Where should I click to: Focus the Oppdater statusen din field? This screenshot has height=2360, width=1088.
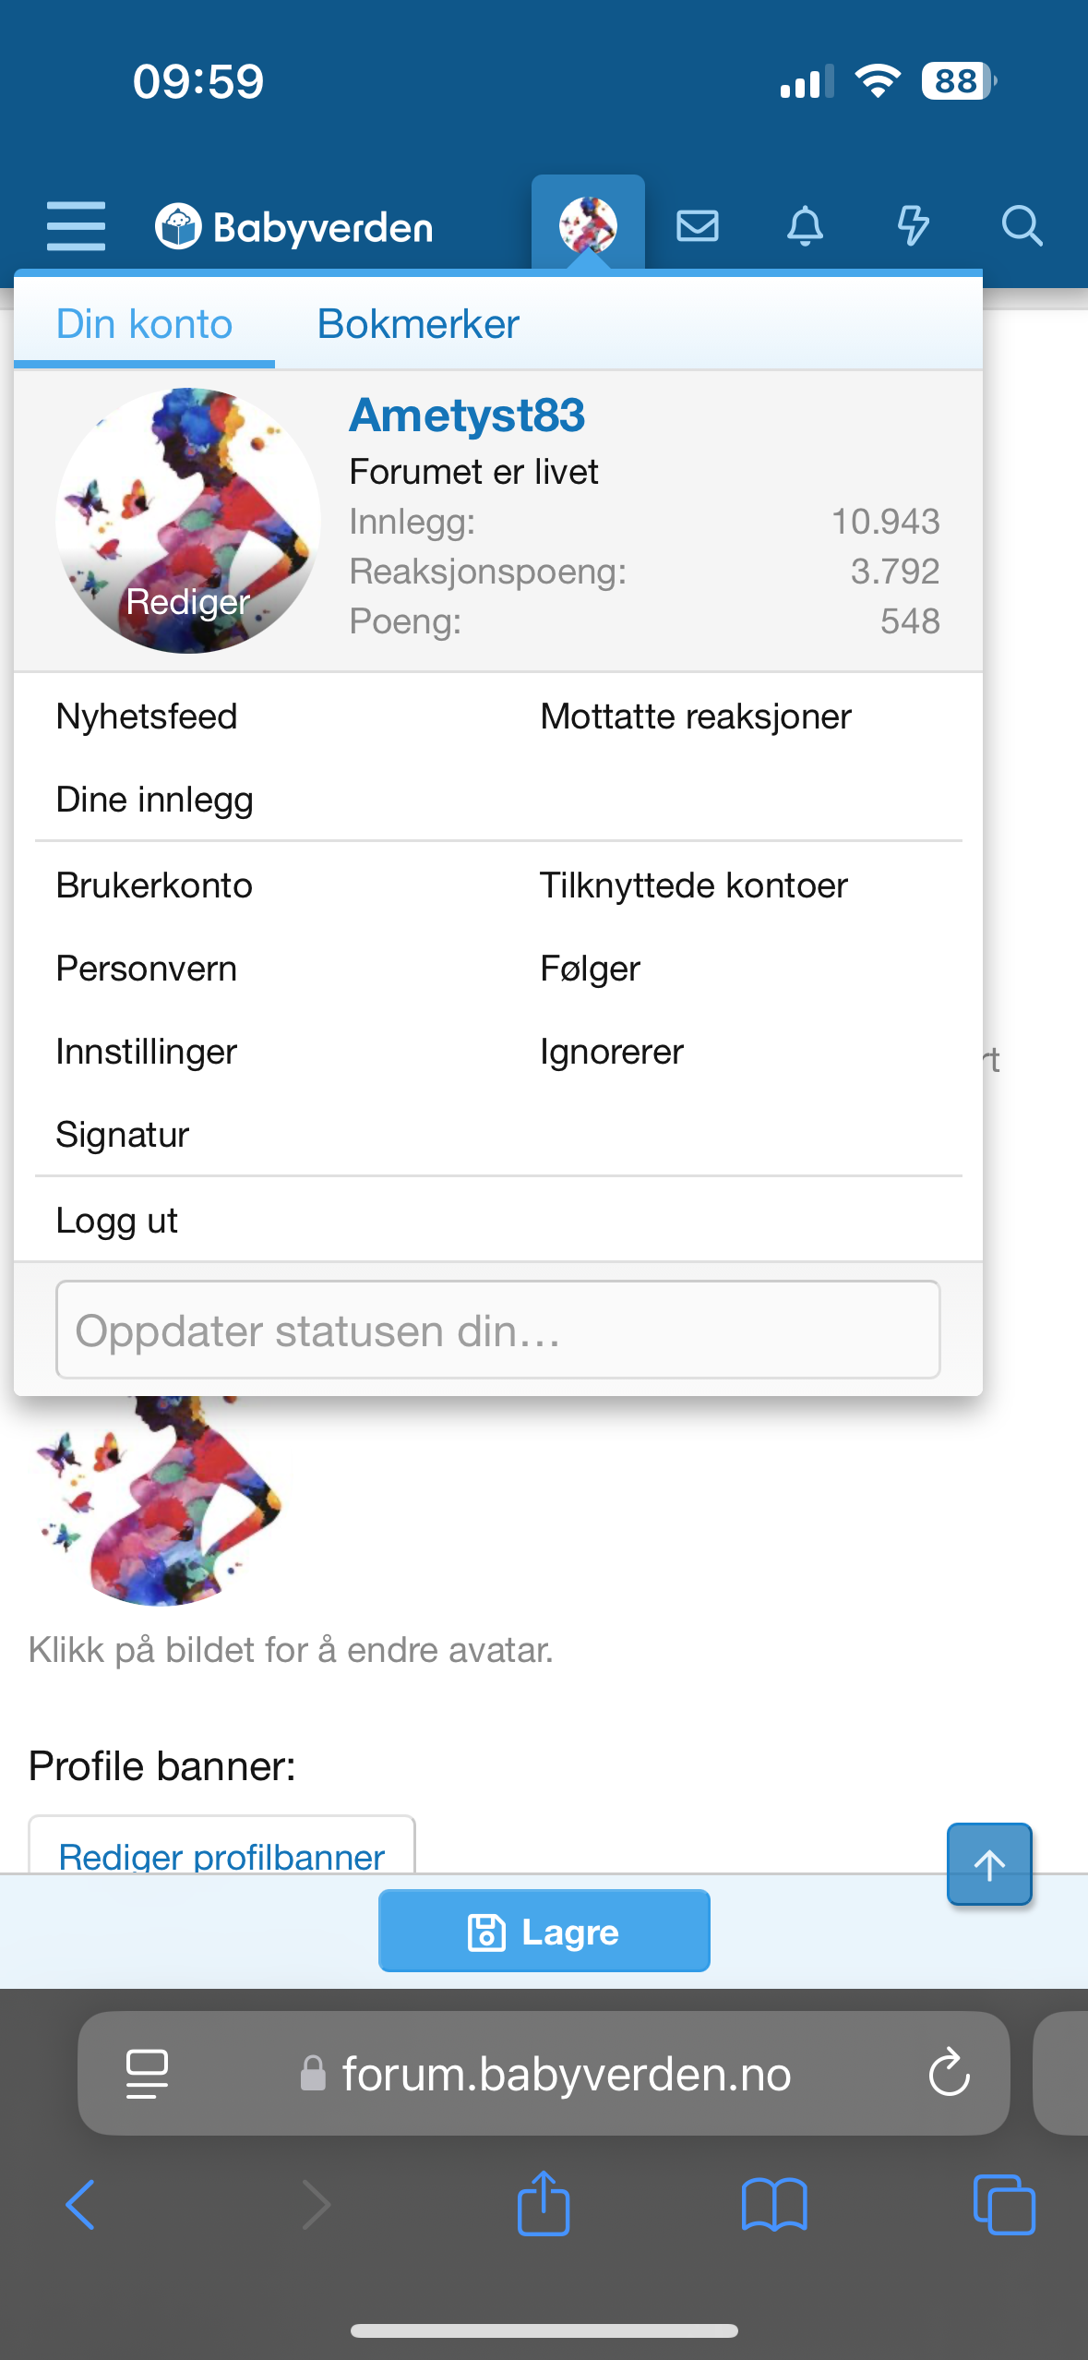click(x=497, y=1331)
